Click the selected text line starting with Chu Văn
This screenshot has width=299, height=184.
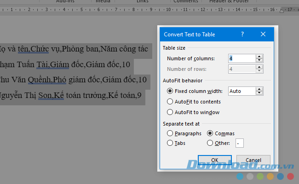coord(74,80)
